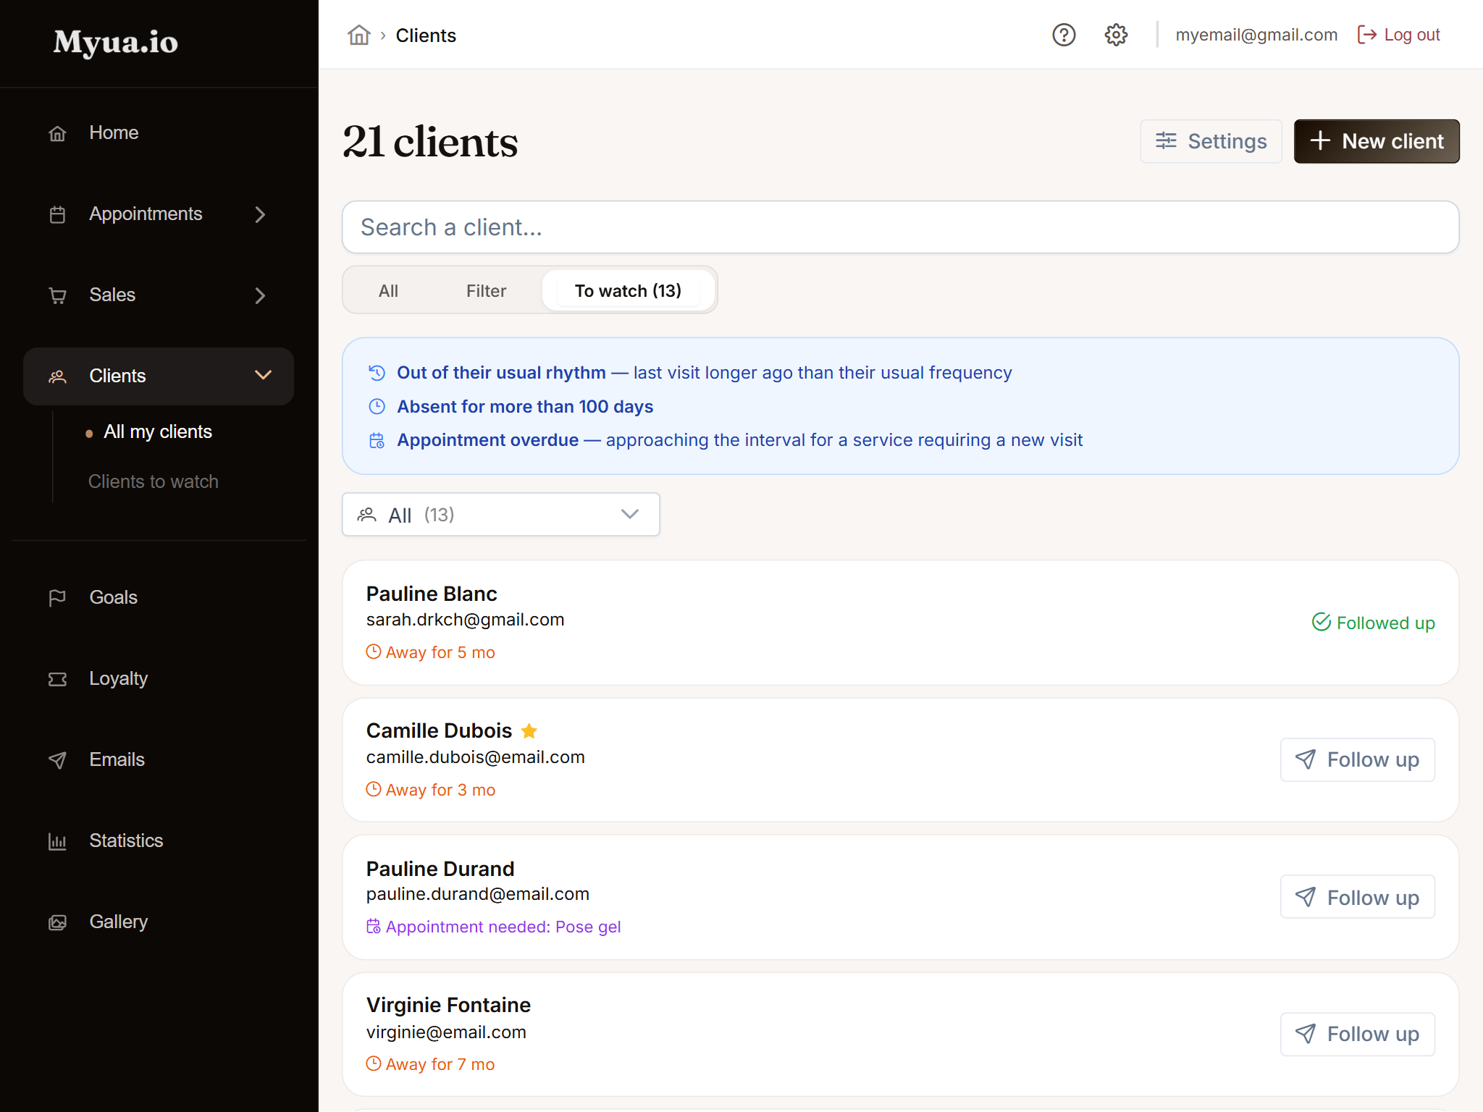Open the Home sidebar item
Viewport: 1483px width, 1112px height.
(159, 132)
